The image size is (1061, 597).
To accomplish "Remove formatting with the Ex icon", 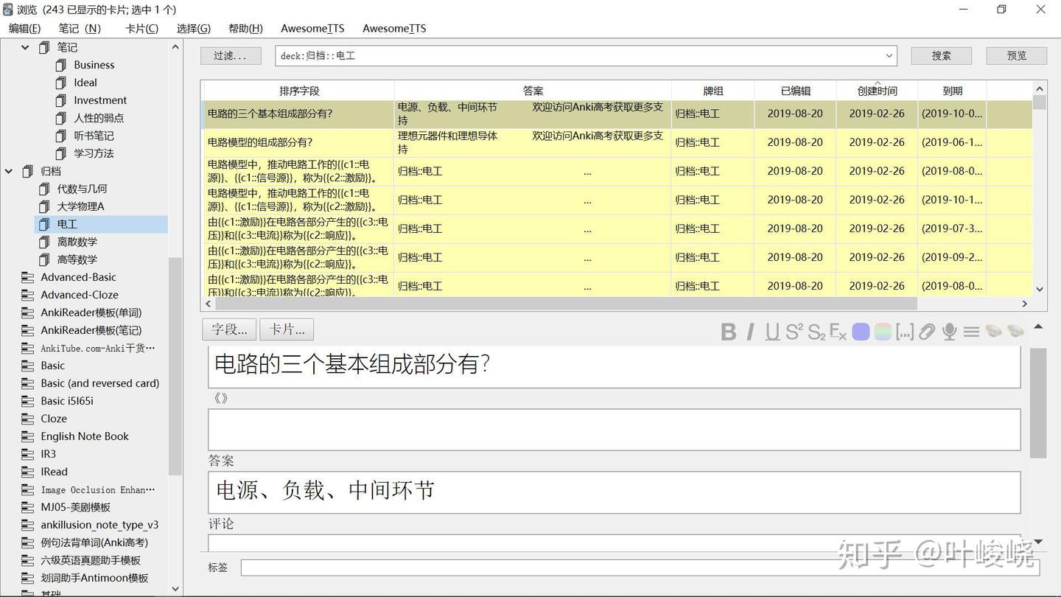I will pyautogui.click(x=838, y=332).
